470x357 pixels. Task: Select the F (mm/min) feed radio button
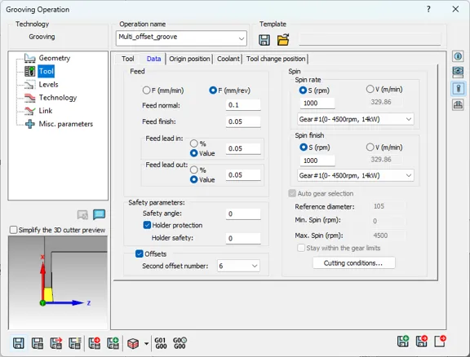point(146,90)
